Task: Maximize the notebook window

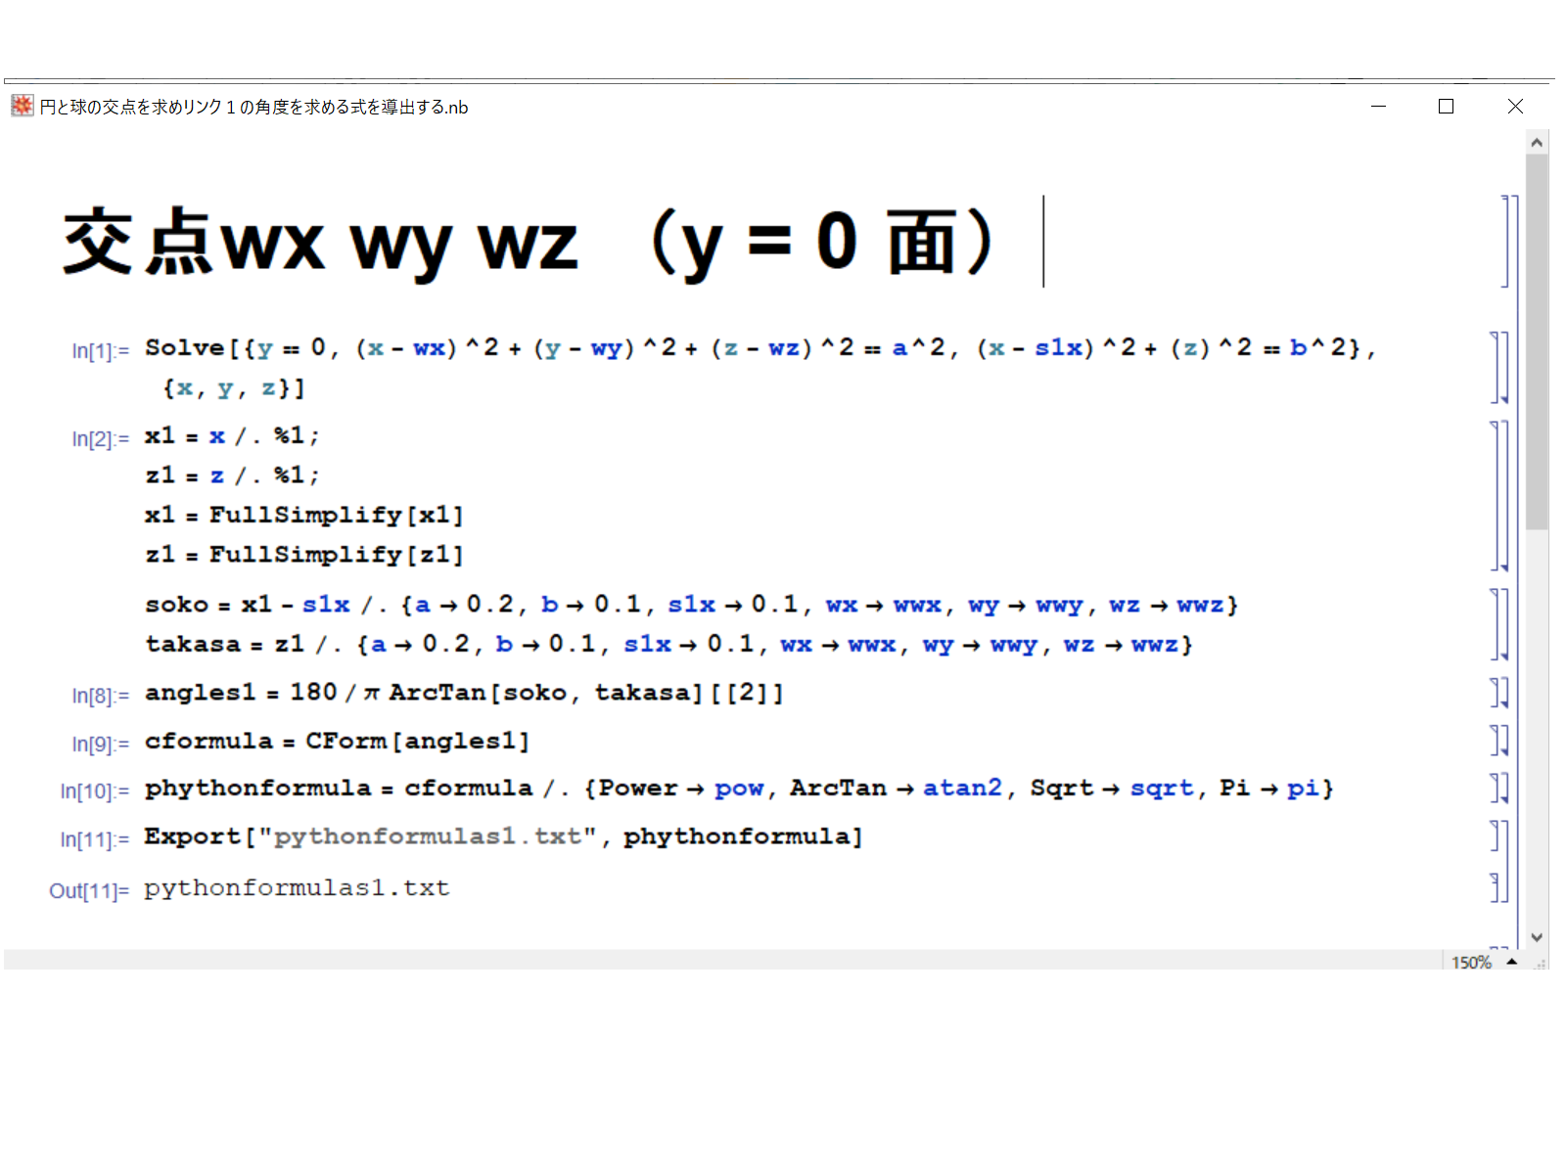Action: pyautogui.click(x=1446, y=106)
